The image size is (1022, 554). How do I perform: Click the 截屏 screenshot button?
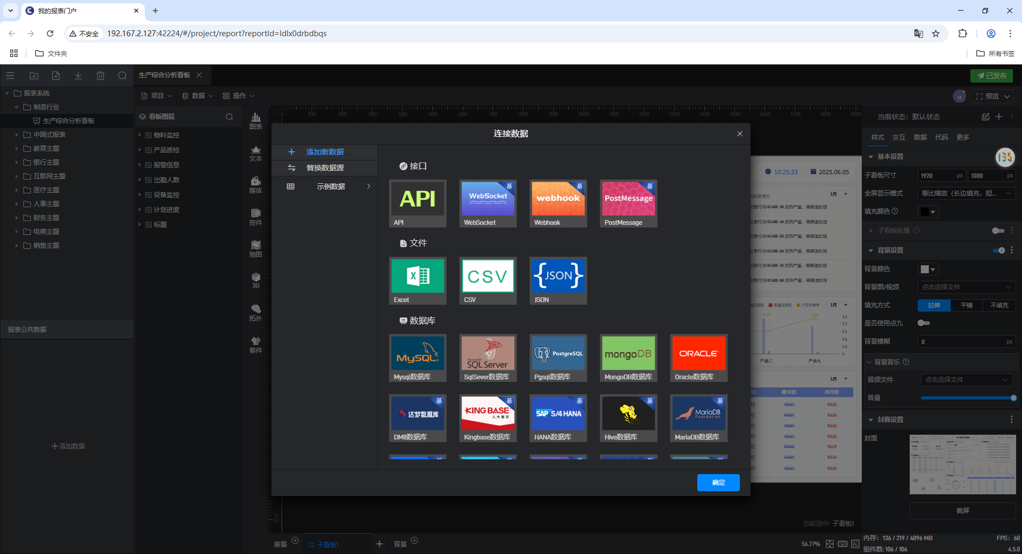click(963, 511)
